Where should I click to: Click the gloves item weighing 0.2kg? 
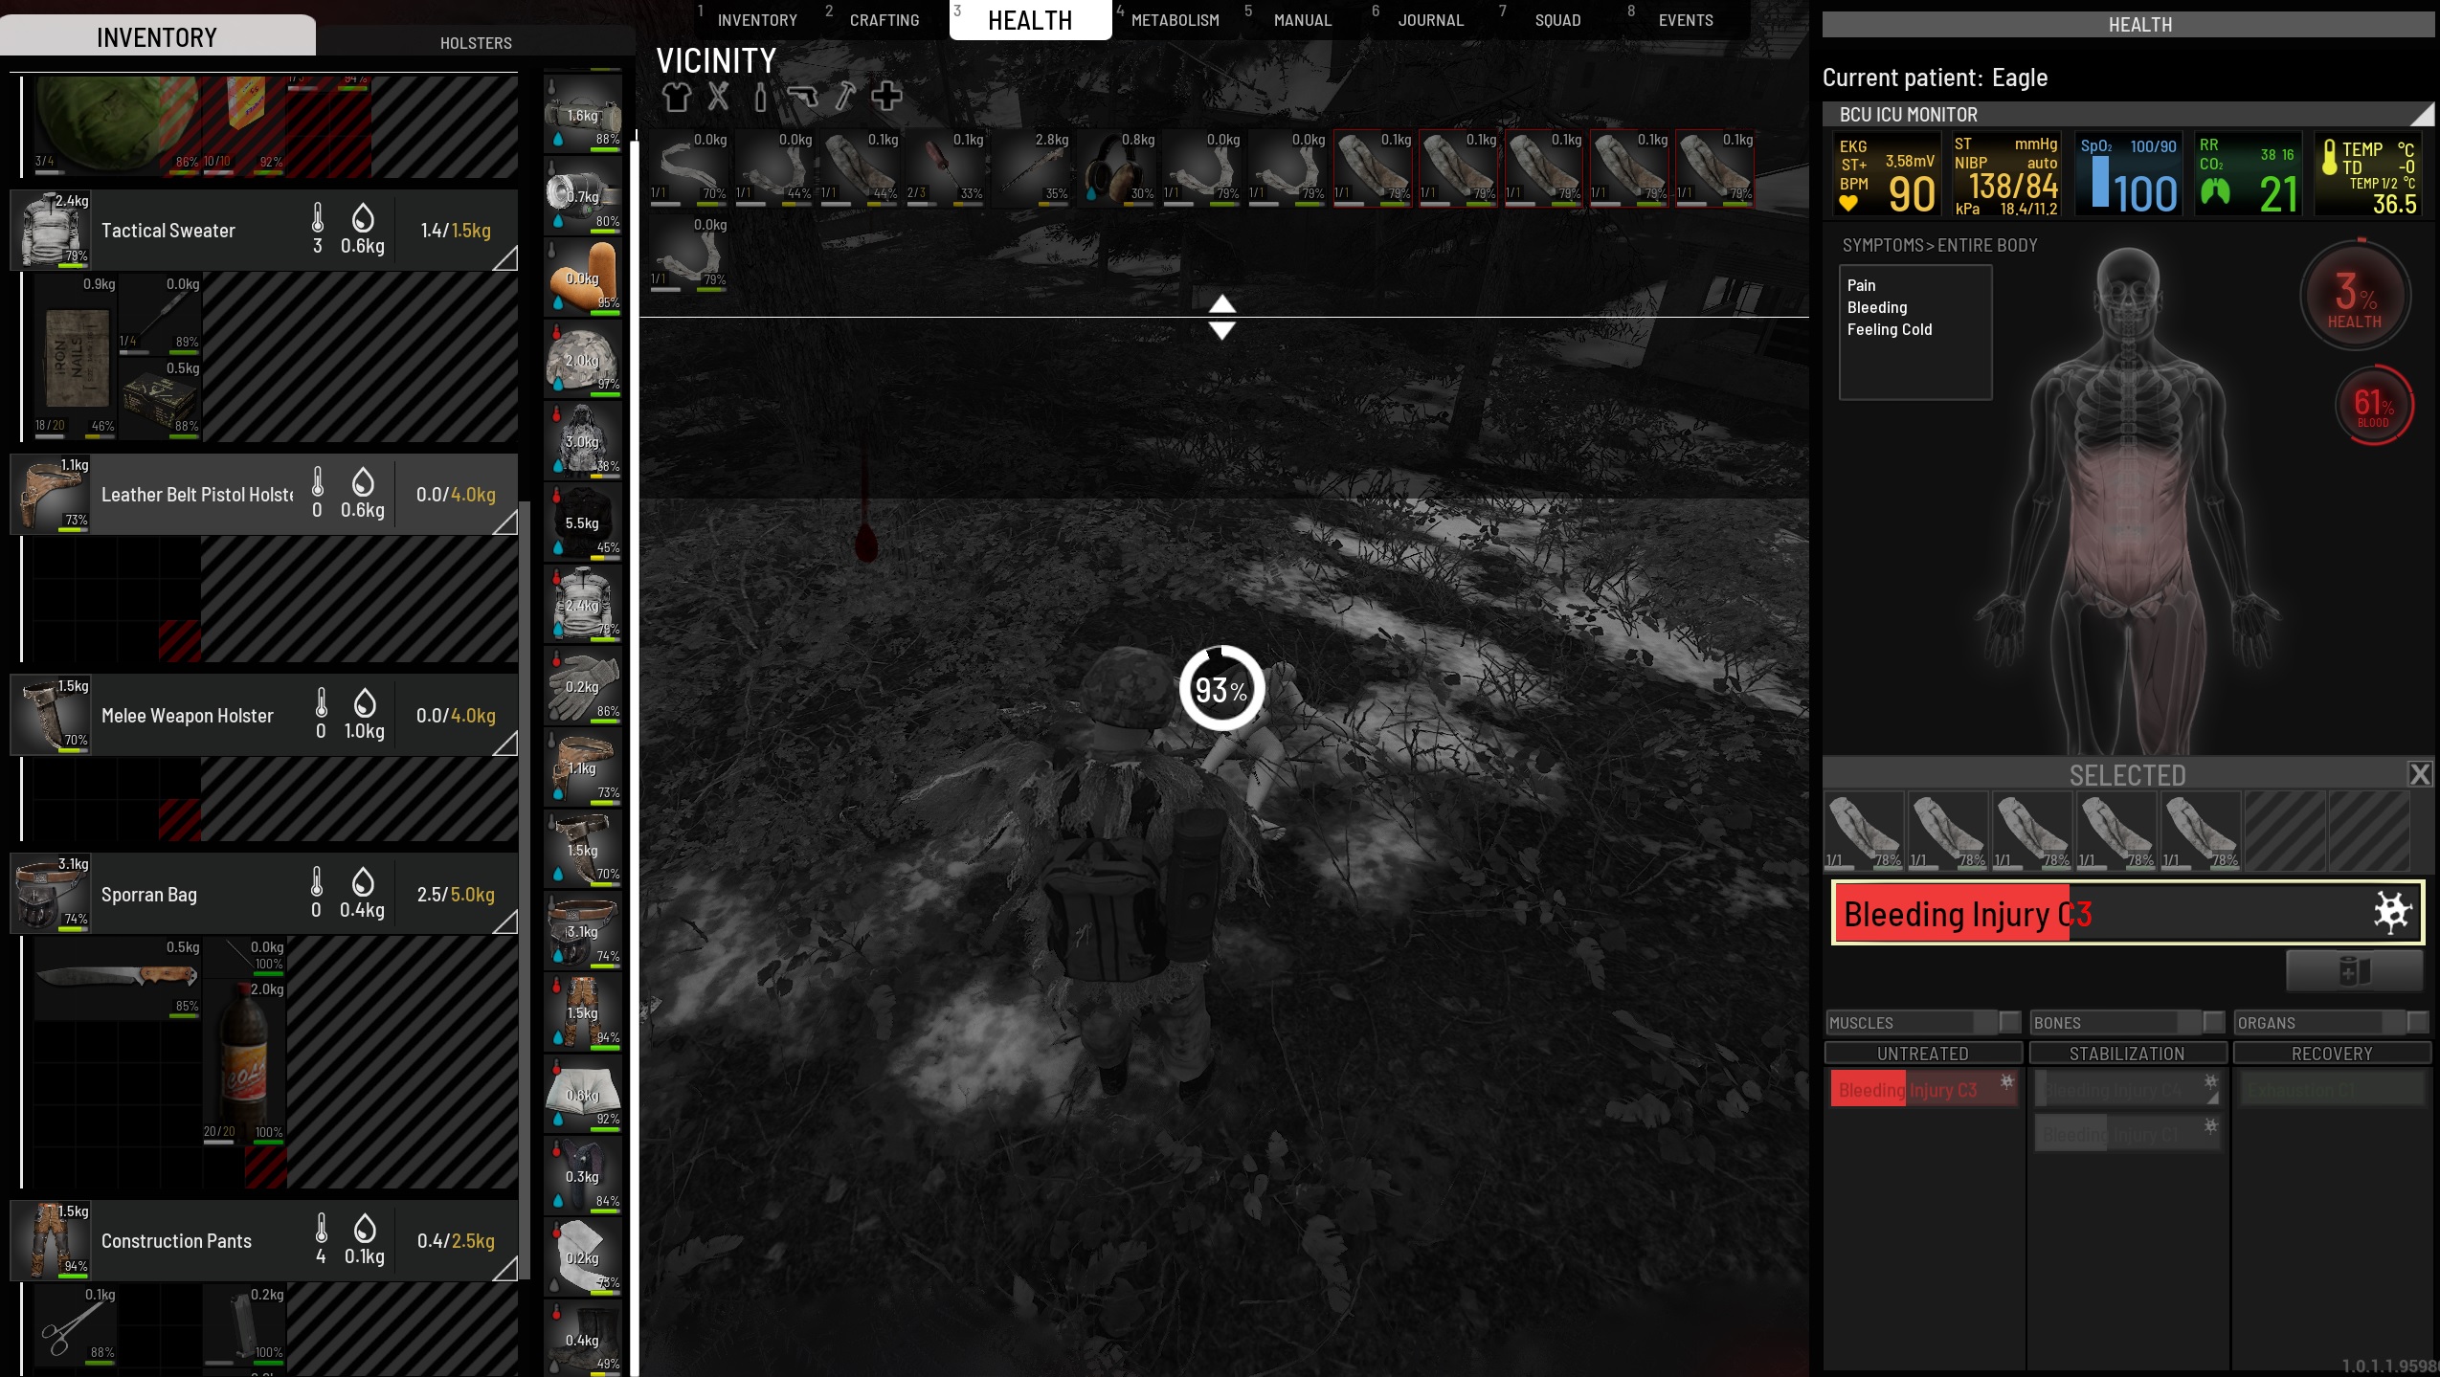tap(583, 686)
